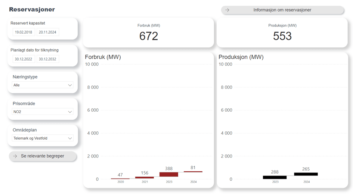The width and height of the screenshot is (353, 196).
Task: Edit Reservert kapasitet start date 19.02.2018
Action: pos(23,32)
